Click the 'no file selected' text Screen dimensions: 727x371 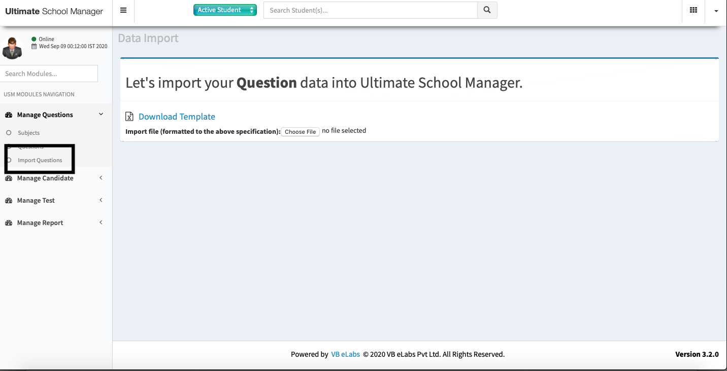click(x=344, y=130)
